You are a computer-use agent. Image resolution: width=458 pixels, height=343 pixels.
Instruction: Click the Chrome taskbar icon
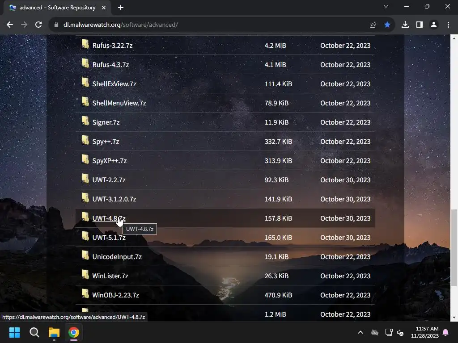tap(74, 332)
